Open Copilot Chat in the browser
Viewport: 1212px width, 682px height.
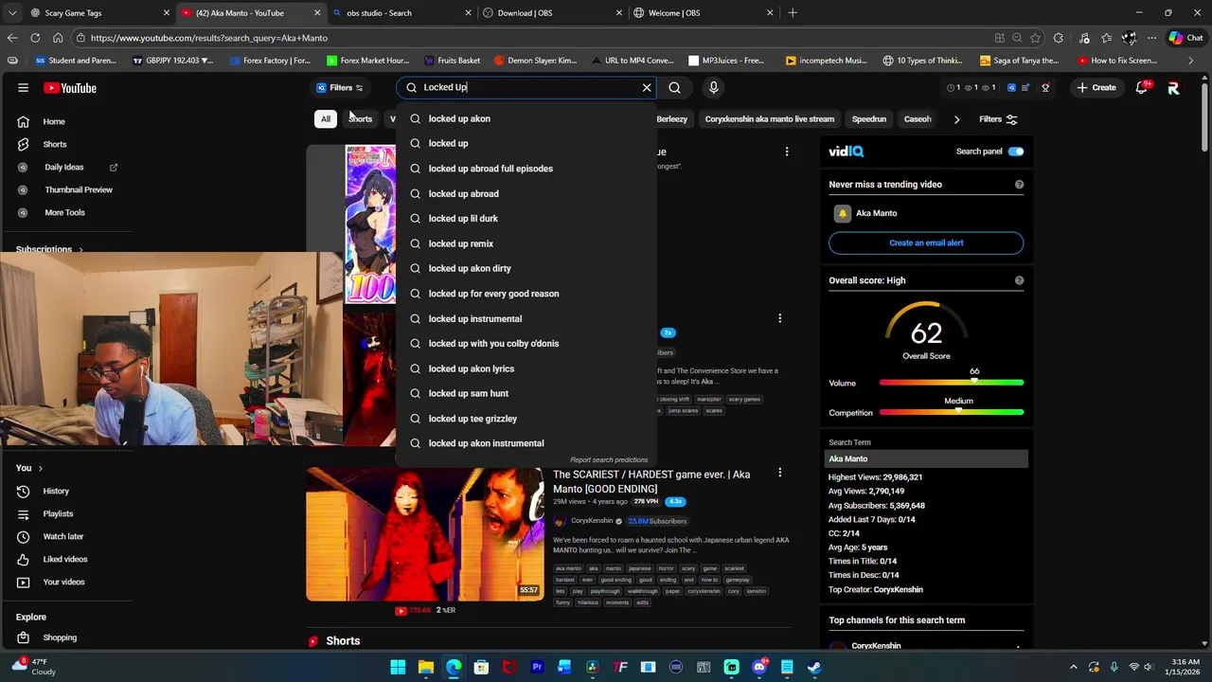[x=1185, y=38]
